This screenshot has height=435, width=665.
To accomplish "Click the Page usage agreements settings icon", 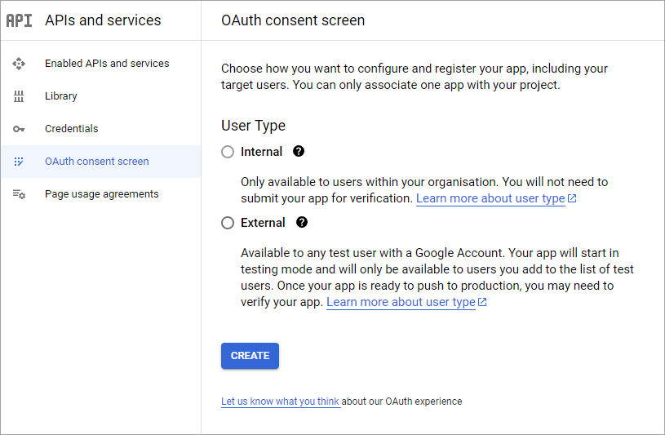I will pos(19,194).
